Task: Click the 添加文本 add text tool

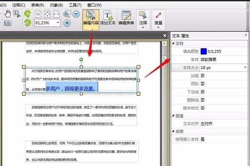Action: pos(108,18)
